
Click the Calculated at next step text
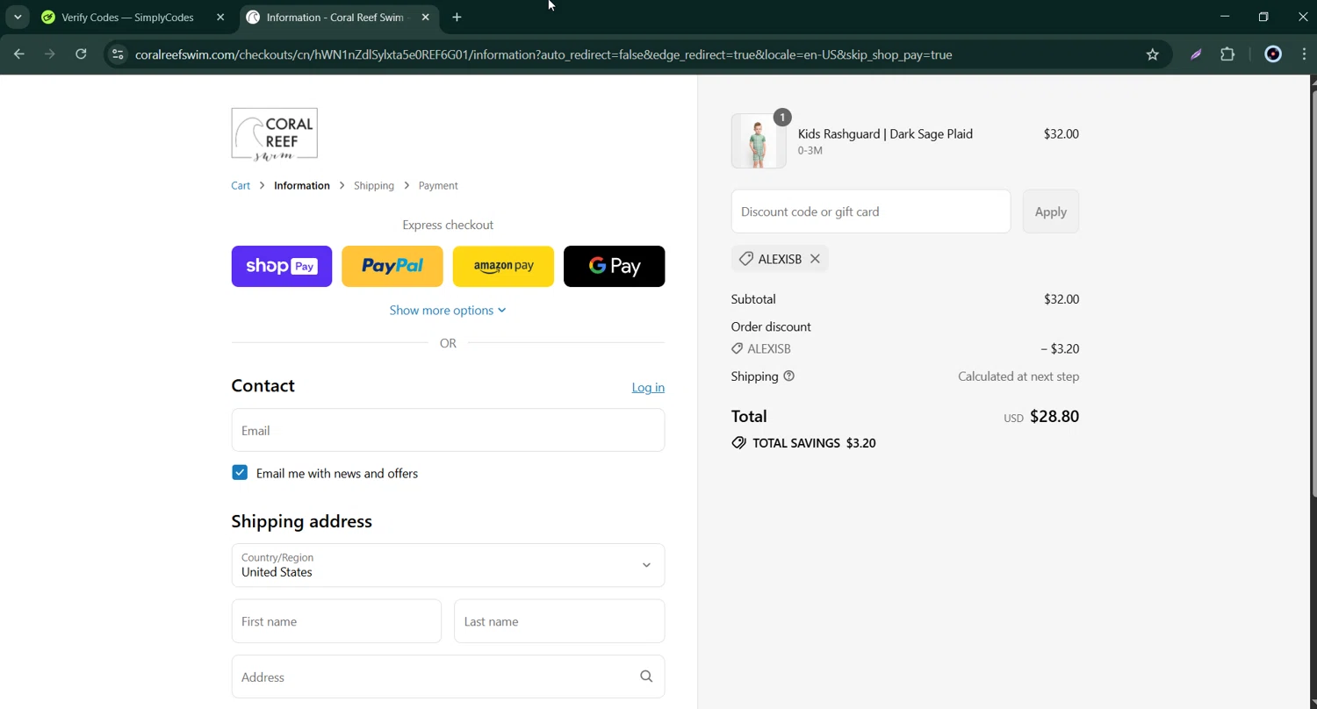(x=1018, y=376)
